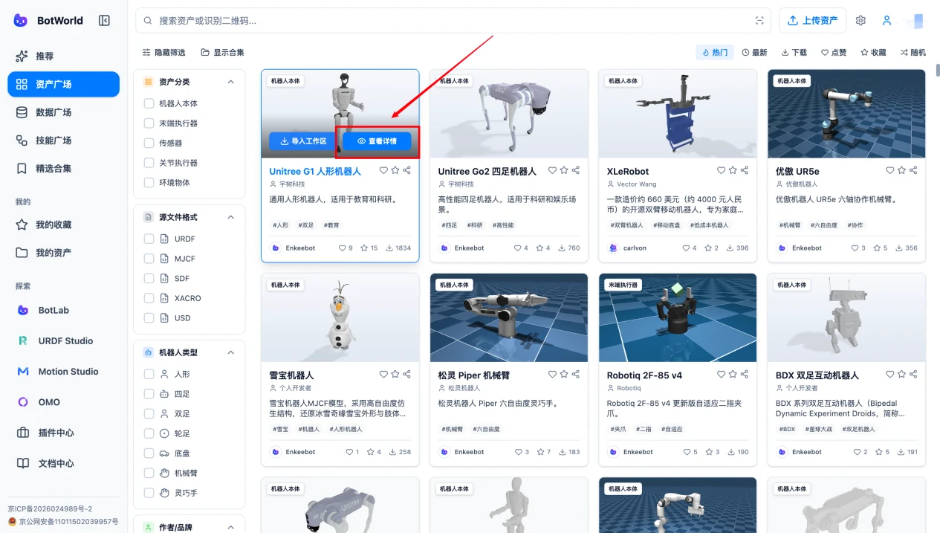Collapse the 机器人类型 filter section
The image size is (940, 533).
pyautogui.click(x=230, y=352)
